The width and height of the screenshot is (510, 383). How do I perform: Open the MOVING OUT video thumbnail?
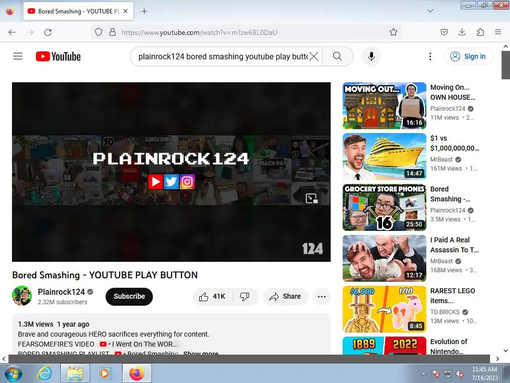pyautogui.click(x=384, y=106)
